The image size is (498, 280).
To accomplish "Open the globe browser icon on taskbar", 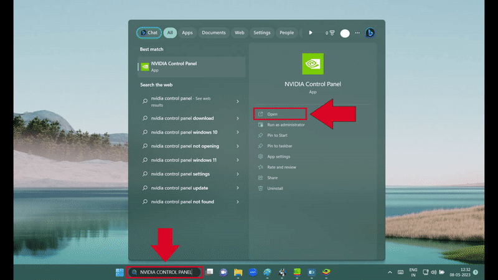I will (x=268, y=272).
